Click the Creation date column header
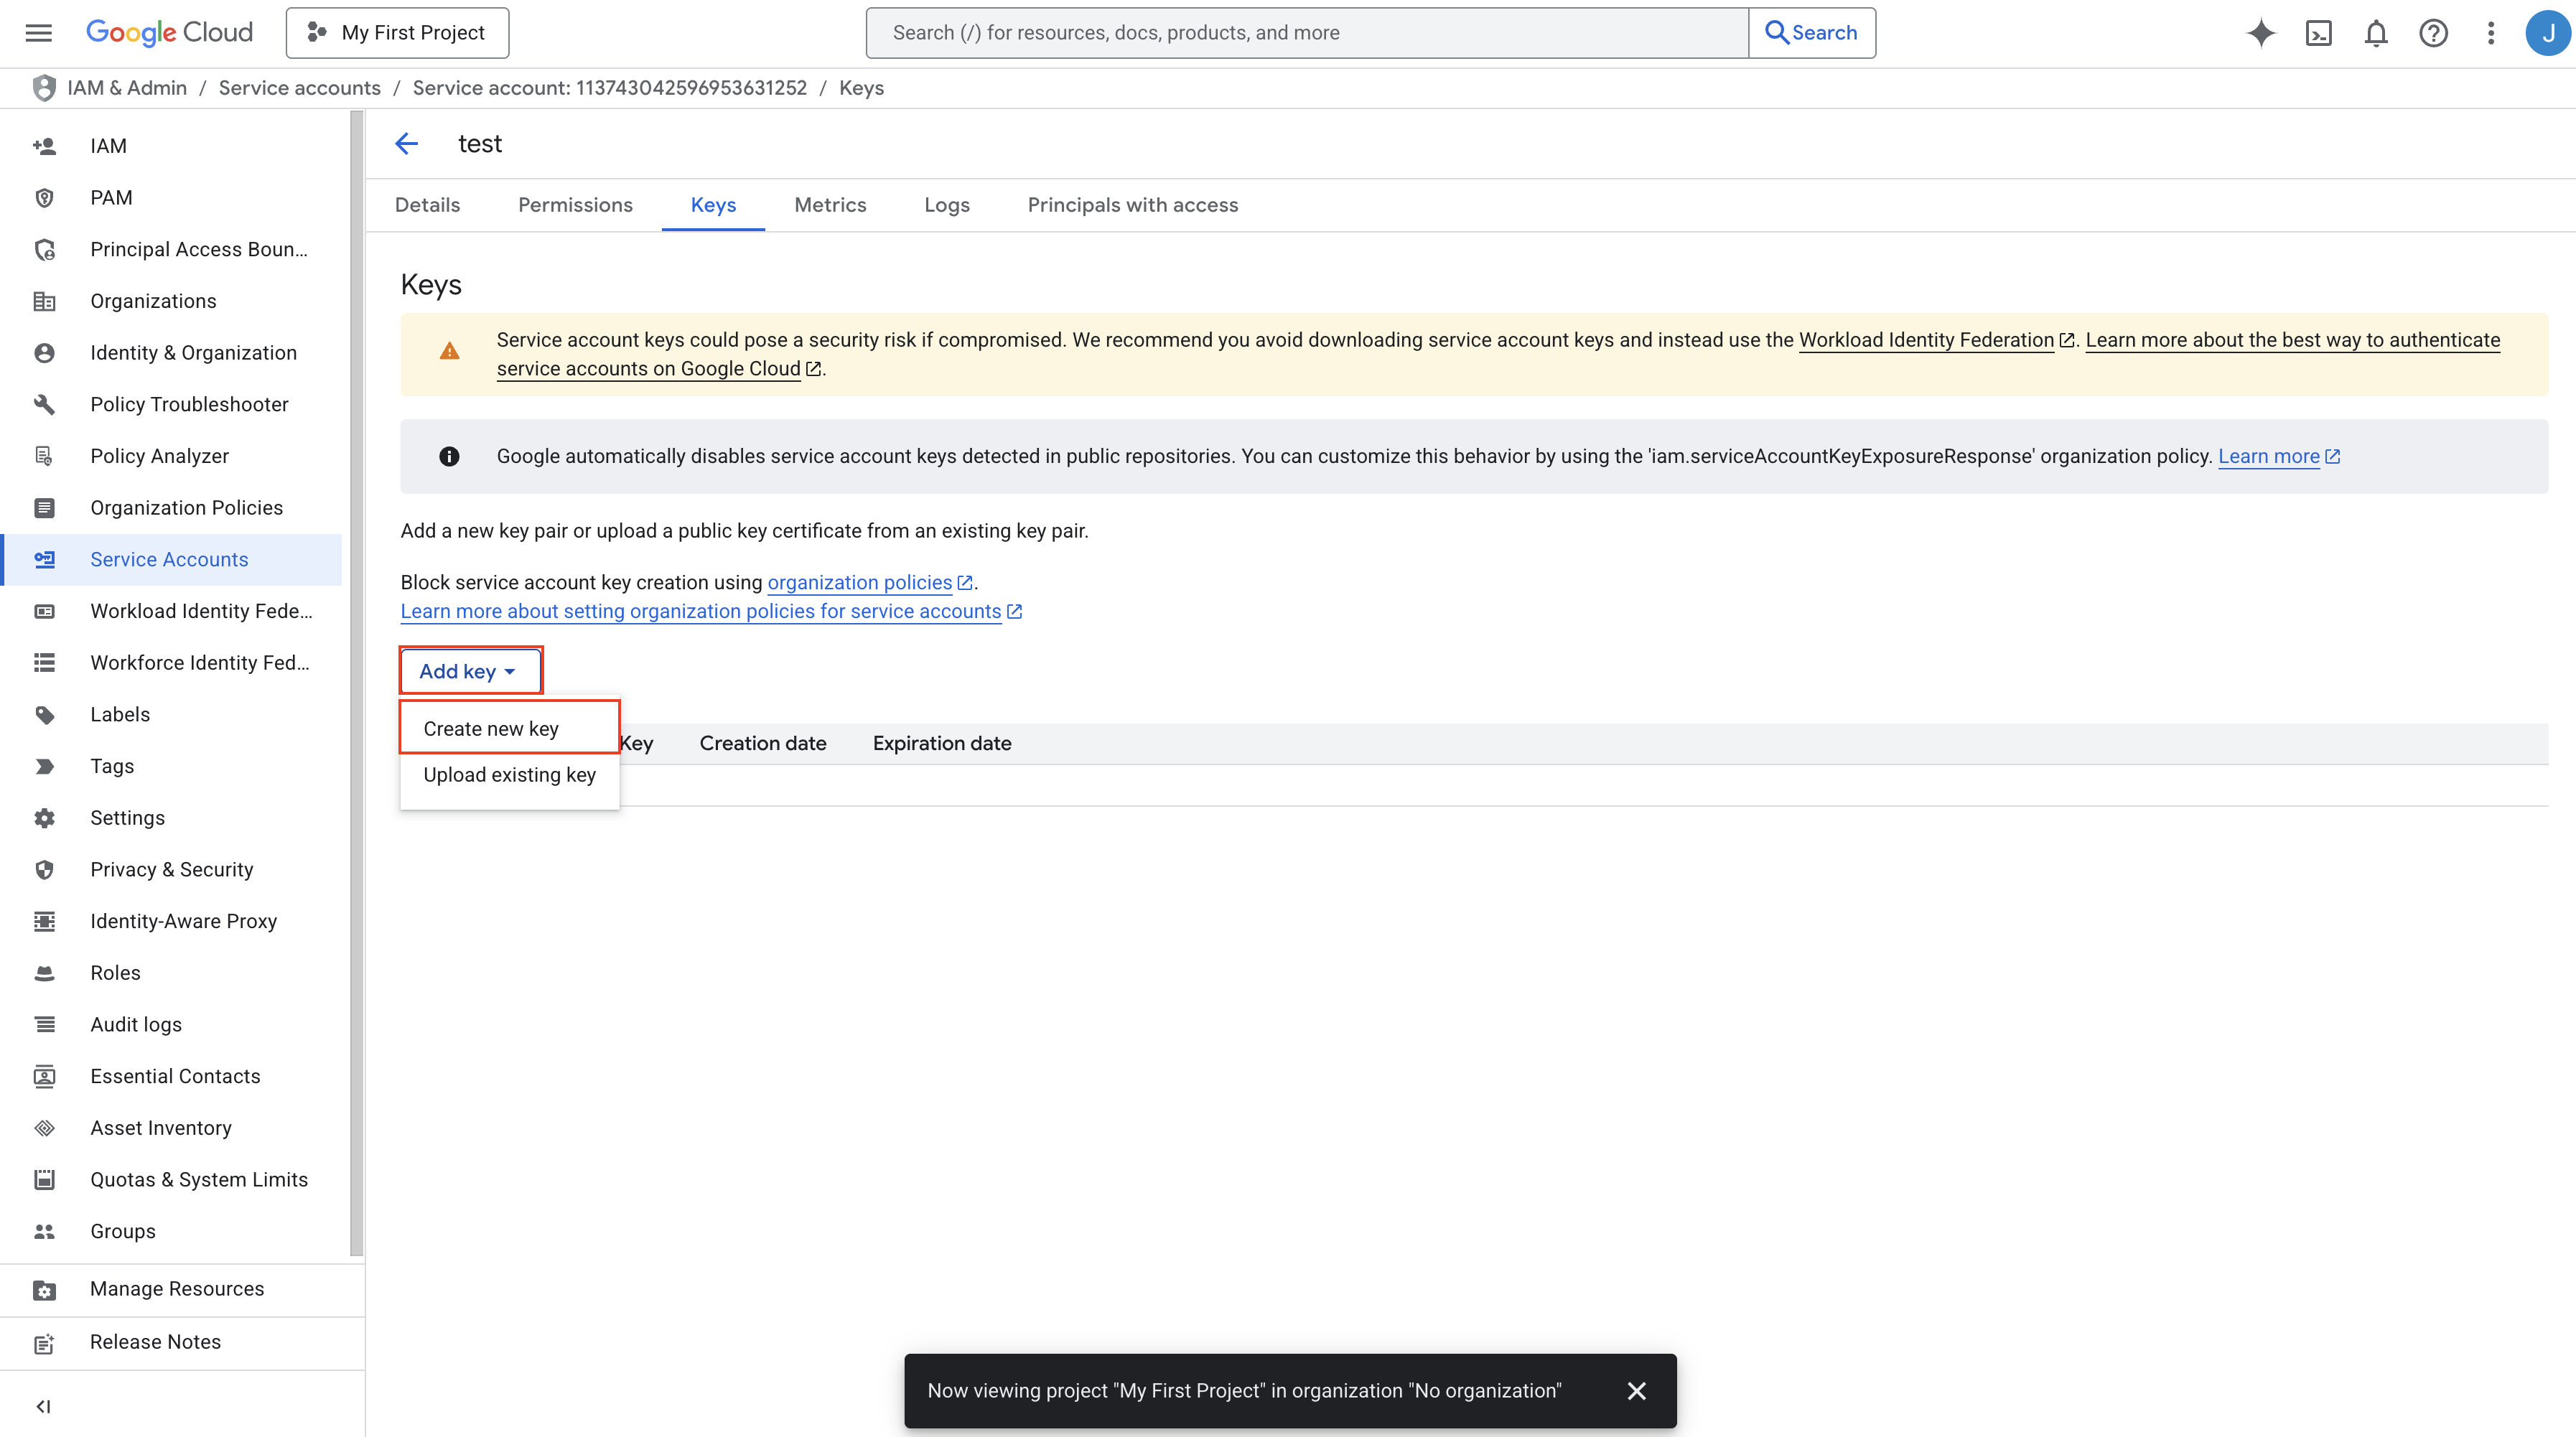2576x1437 pixels. tap(762, 743)
